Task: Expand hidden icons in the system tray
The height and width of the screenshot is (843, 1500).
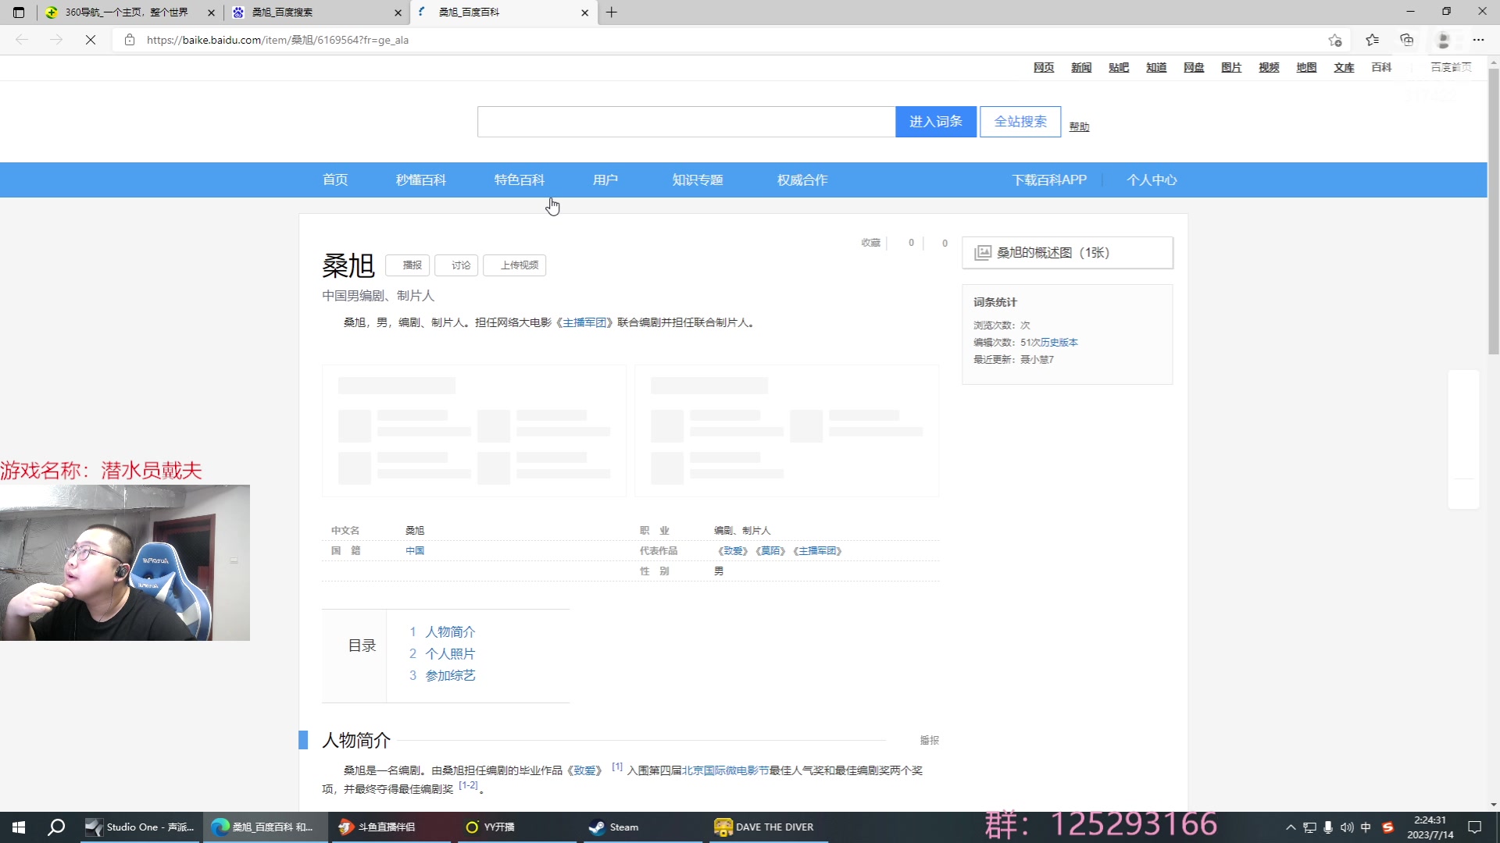Action: (x=1291, y=827)
